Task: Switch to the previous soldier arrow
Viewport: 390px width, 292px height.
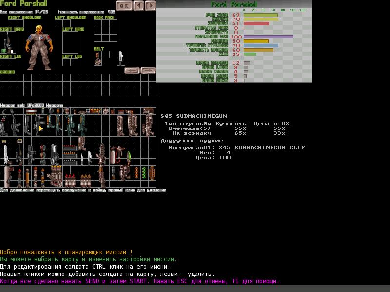Action: click(x=138, y=6)
